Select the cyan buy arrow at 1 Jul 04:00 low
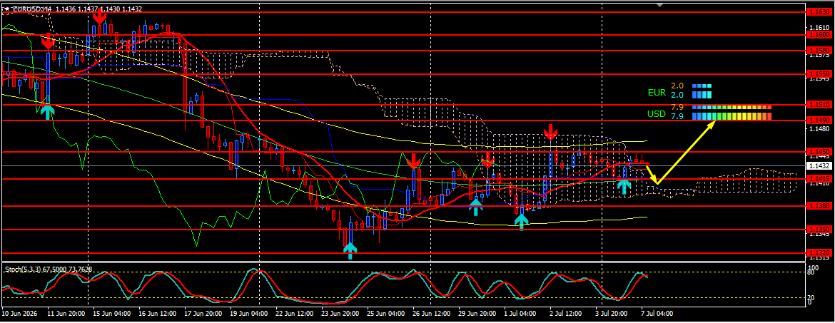The width and height of the screenshot is (835, 323). 522,222
